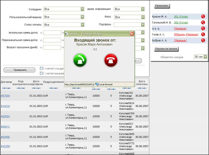This screenshot has width=209, height=155.
Task: Click the Применить button under filters
Action: (x=20, y=70)
